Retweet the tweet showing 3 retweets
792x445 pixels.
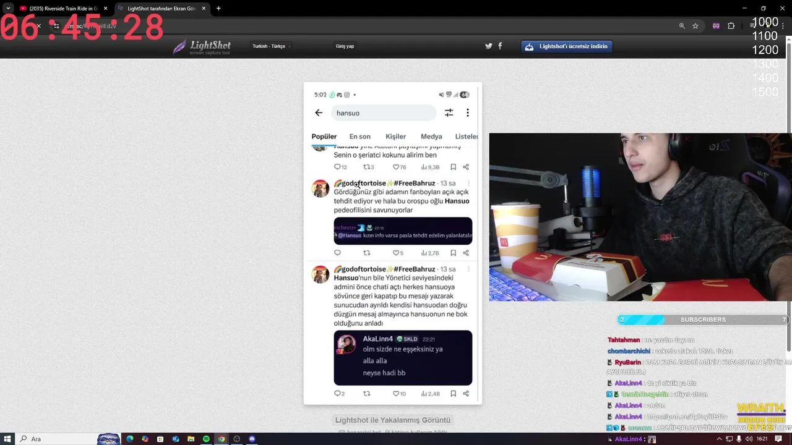[366, 167]
